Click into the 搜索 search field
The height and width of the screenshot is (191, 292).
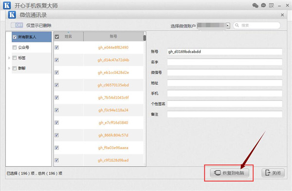click(256, 25)
